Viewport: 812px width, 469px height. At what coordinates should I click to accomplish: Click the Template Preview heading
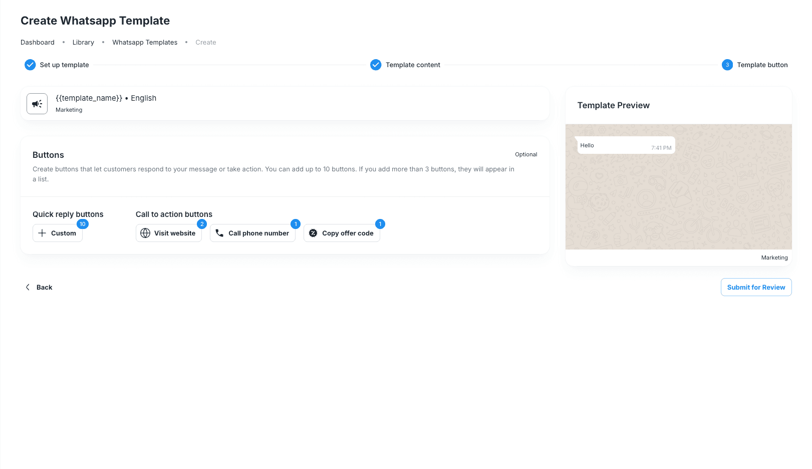tap(613, 105)
